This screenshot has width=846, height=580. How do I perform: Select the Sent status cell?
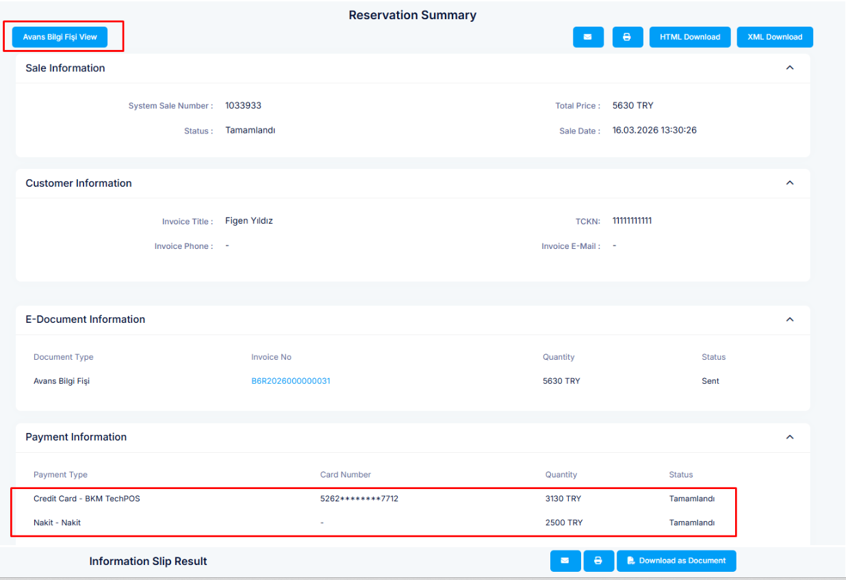[x=710, y=381]
